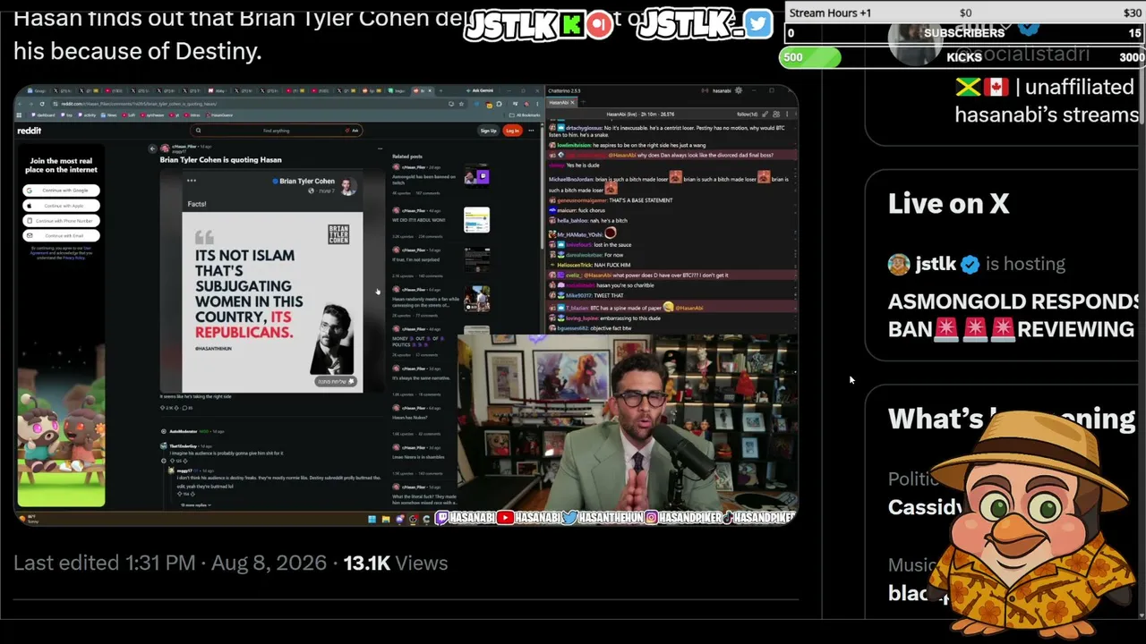
Task: Click the 'Last edited 1:31 PM · Aug 8, 2026' timestamp
Action: pyautogui.click(x=170, y=563)
